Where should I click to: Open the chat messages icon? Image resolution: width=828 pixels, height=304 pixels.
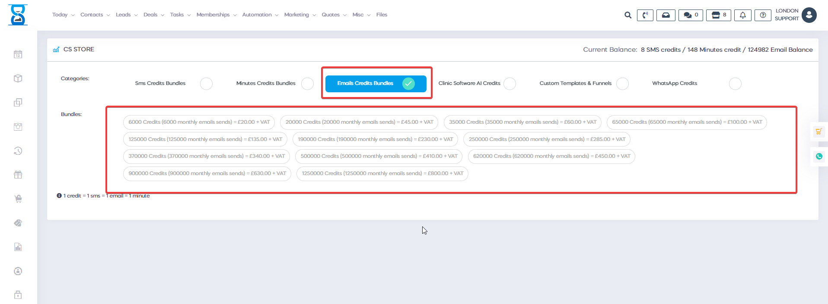point(691,15)
